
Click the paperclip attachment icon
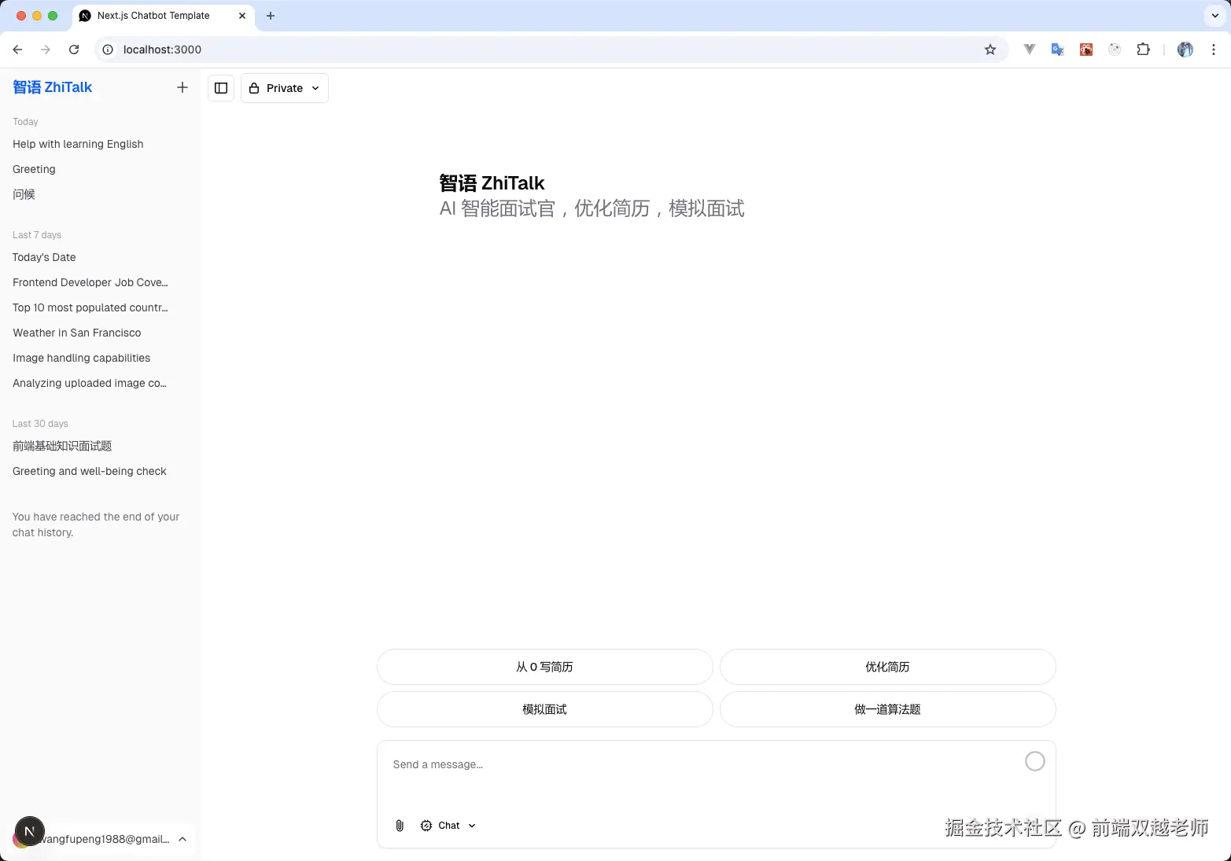tap(399, 826)
